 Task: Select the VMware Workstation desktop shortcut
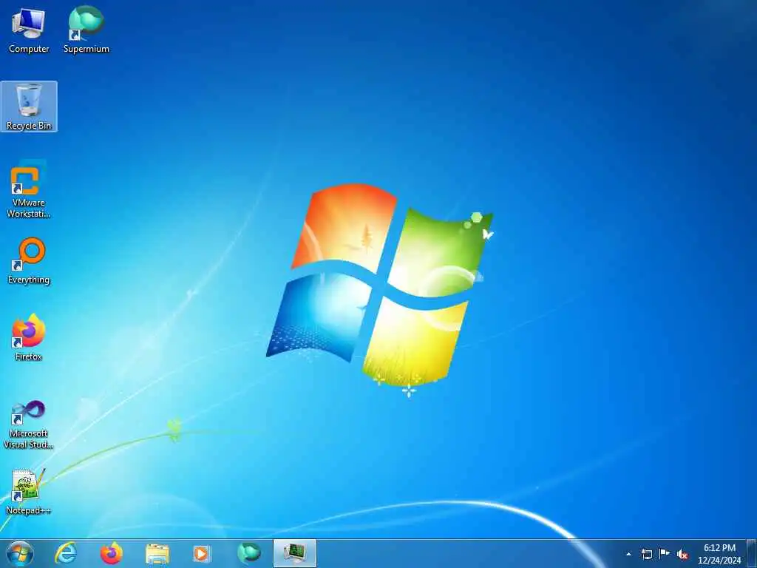29,189
